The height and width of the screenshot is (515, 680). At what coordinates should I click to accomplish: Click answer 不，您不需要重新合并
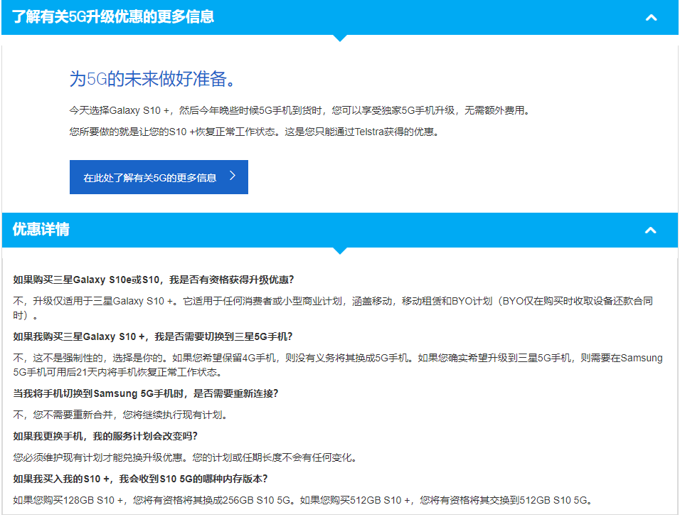click(x=120, y=415)
